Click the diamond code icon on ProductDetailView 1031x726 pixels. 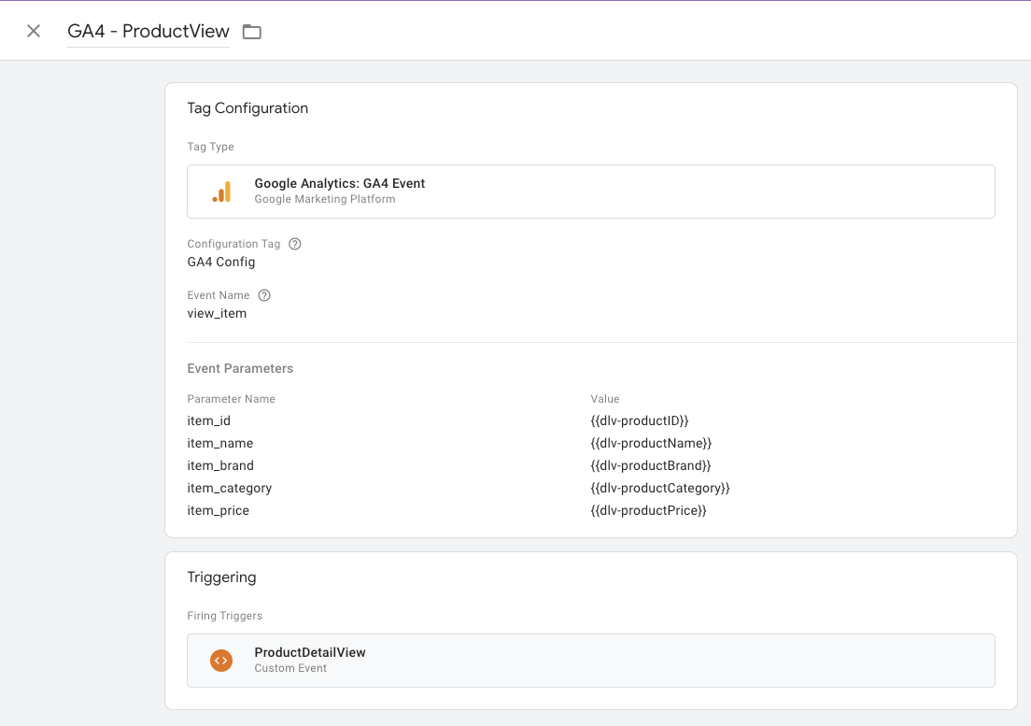pos(220,660)
